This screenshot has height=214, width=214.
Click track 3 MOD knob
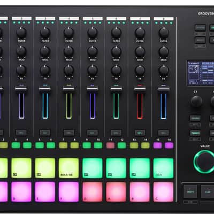click(x=45, y=51)
